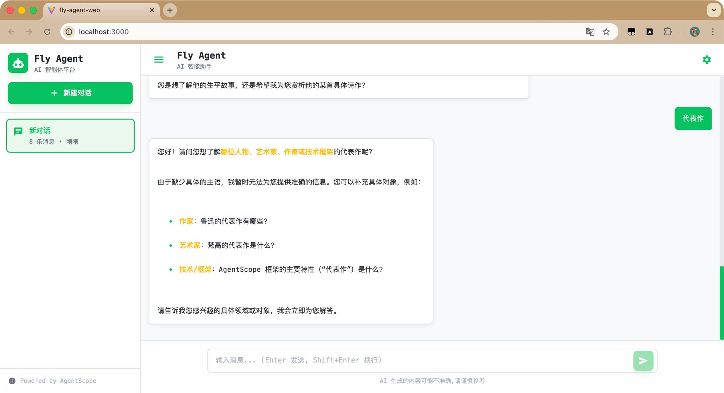Send the message using the arrow icon

pos(643,360)
